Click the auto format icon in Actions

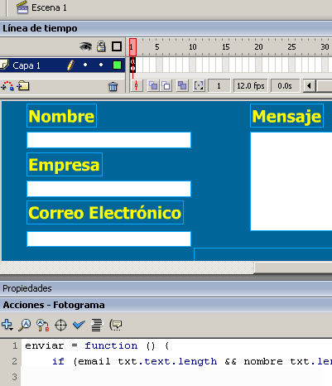[97, 325]
